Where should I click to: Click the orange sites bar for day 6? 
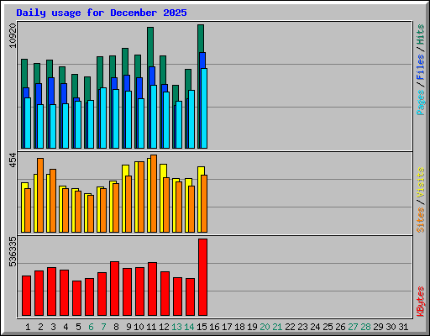click(x=91, y=213)
